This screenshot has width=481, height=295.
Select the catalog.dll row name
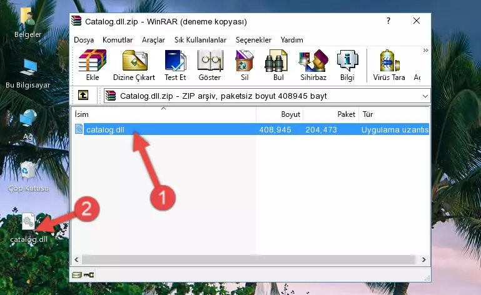click(x=105, y=130)
